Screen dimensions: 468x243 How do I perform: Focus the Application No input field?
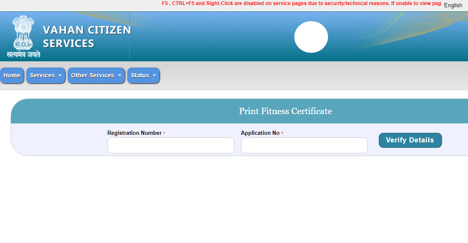(304, 145)
